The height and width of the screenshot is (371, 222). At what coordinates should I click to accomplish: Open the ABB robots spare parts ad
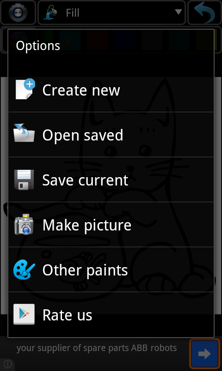click(x=97, y=348)
